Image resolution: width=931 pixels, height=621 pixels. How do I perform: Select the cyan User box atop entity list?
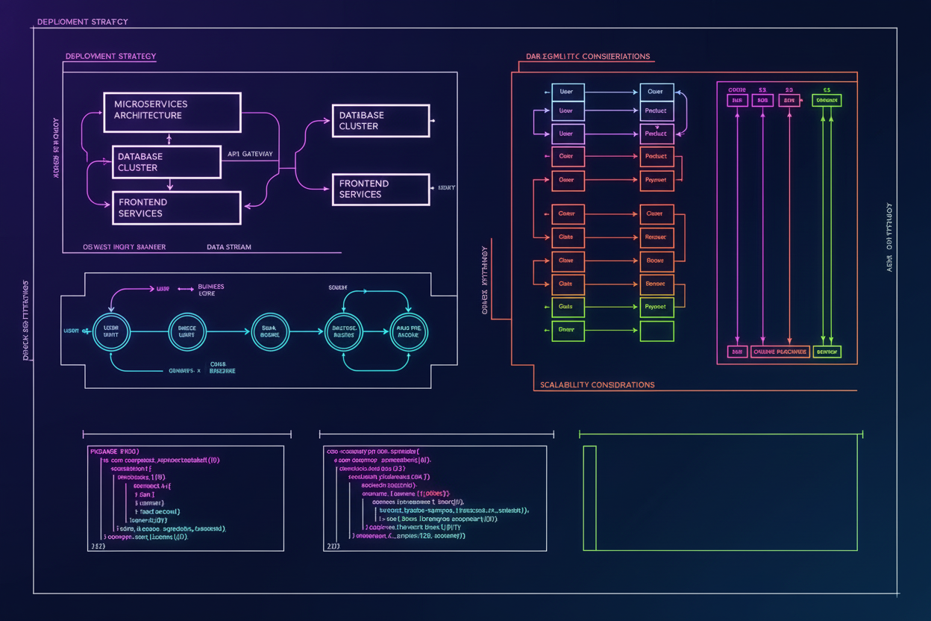567,92
